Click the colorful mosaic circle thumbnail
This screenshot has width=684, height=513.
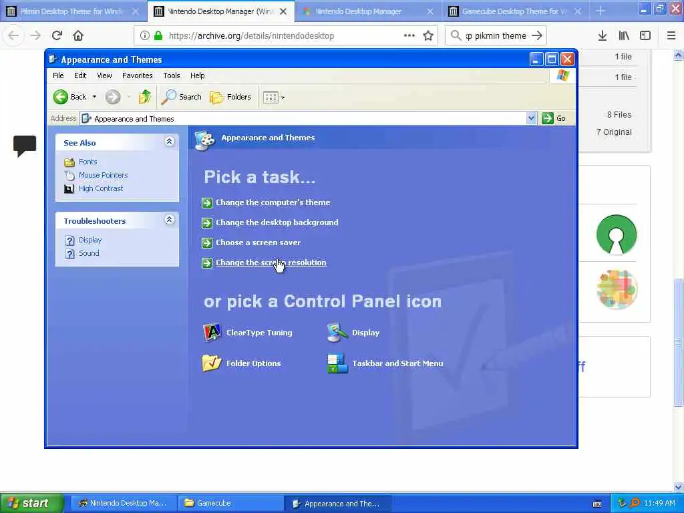(617, 289)
